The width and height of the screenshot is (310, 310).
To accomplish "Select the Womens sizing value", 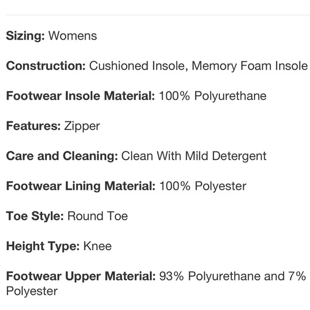I will click(73, 36).
